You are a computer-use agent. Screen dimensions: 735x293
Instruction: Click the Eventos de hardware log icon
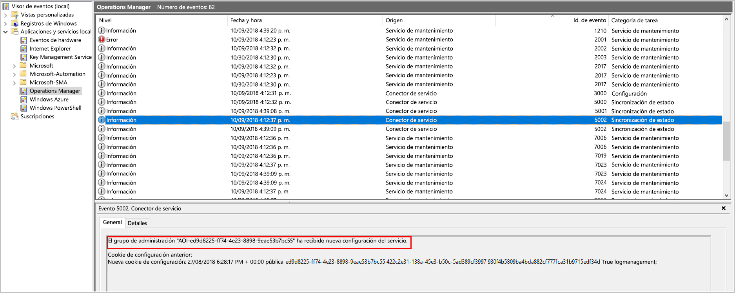[24, 40]
